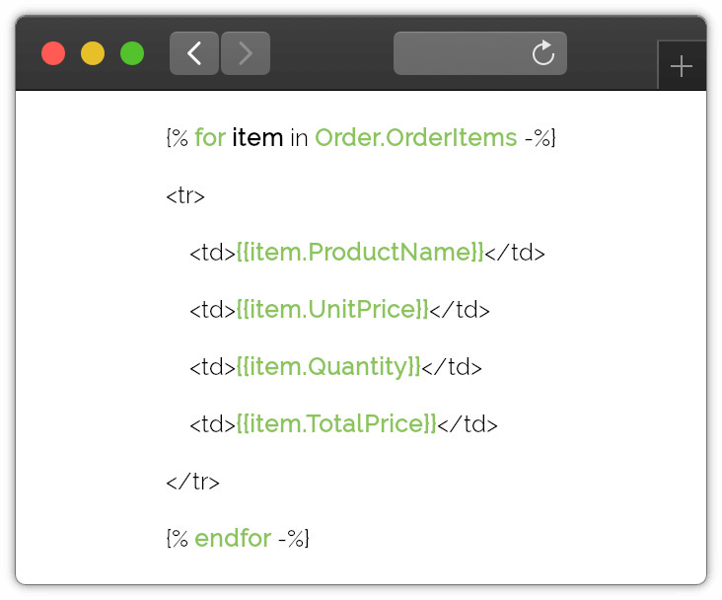
Task: Select the Order.OrderItems text
Action: point(416,137)
